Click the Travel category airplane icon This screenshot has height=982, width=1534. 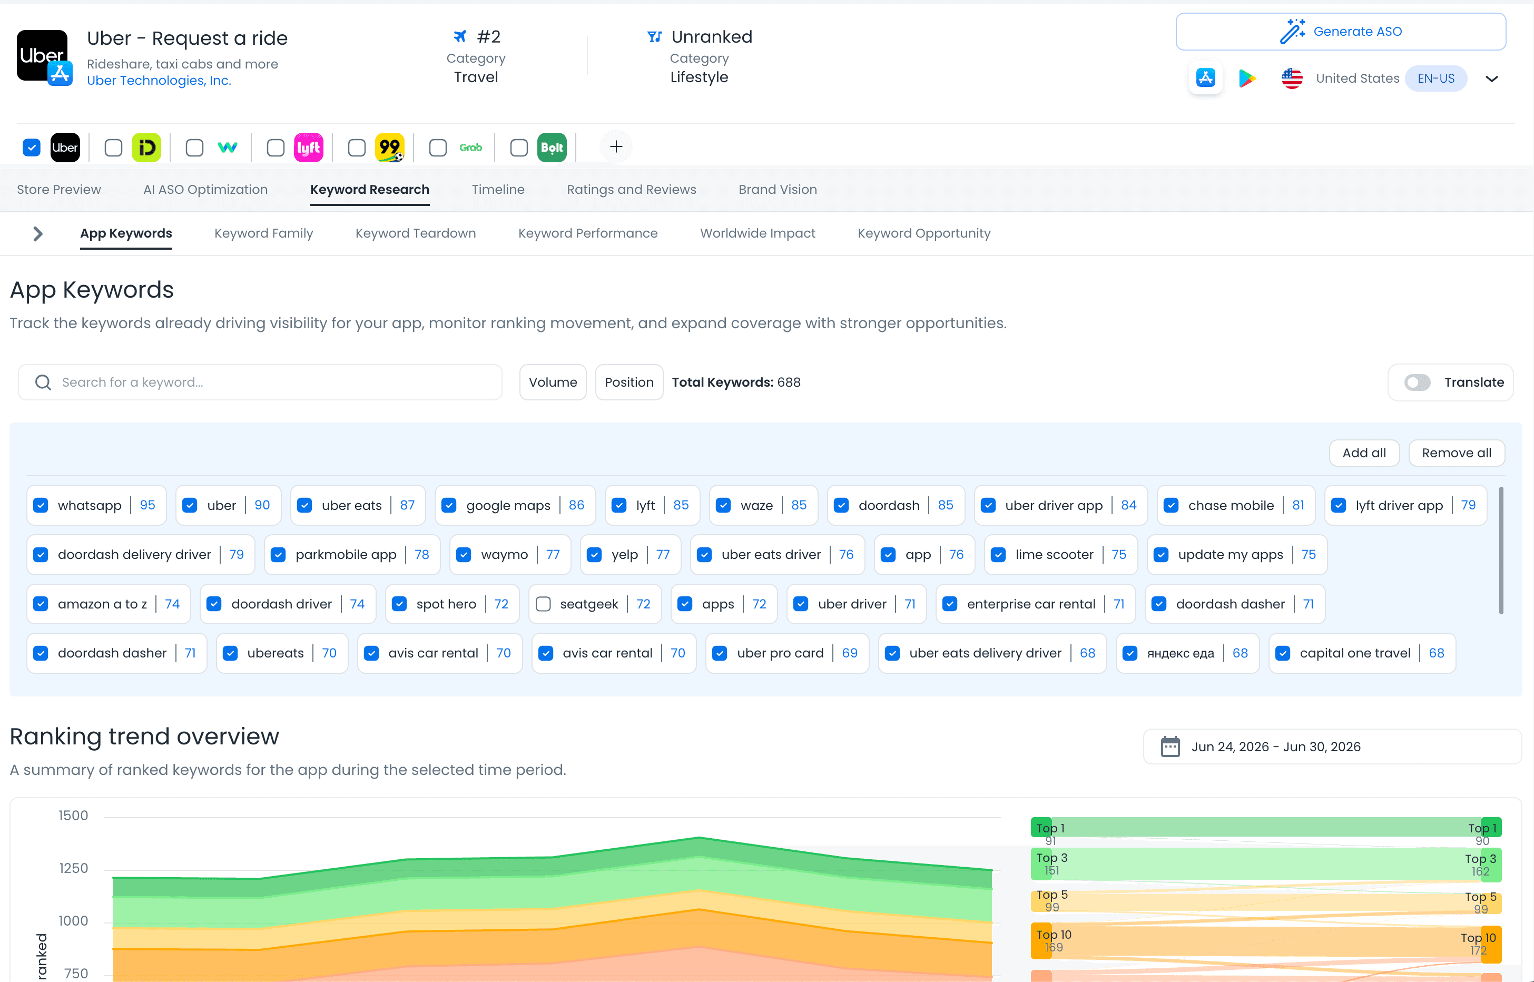coord(460,36)
